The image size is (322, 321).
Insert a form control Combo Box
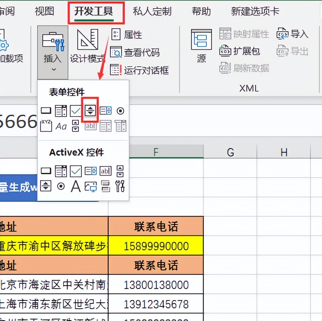[x=61, y=111]
